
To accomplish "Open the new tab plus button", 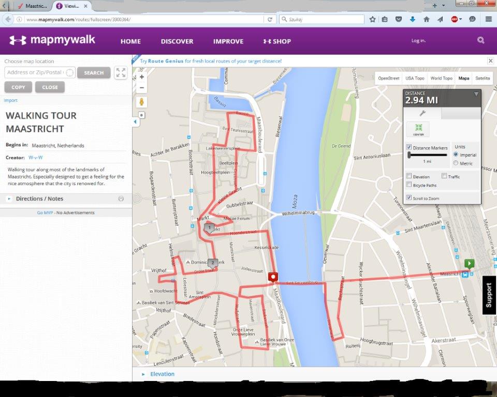I will coord(434,5).
